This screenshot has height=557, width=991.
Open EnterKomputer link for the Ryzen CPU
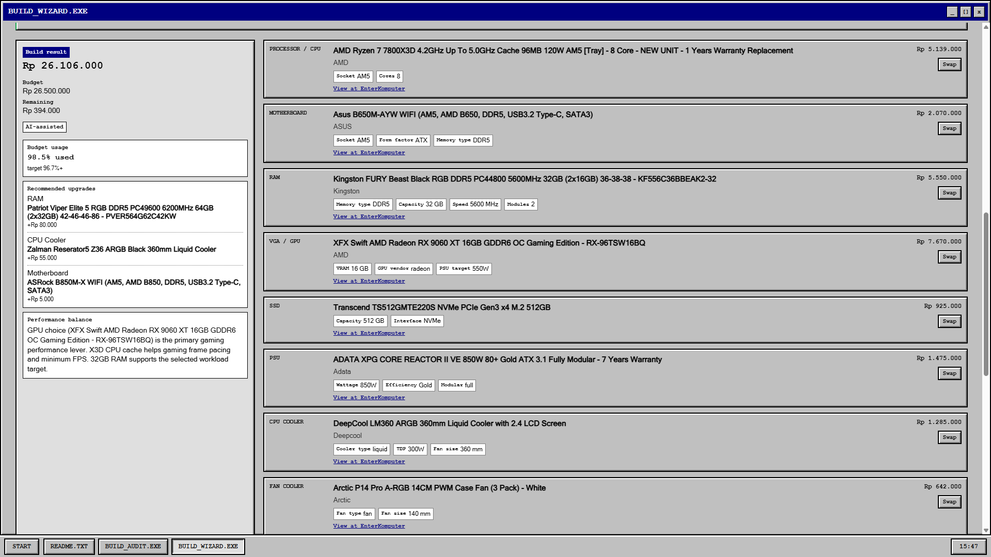369,89
